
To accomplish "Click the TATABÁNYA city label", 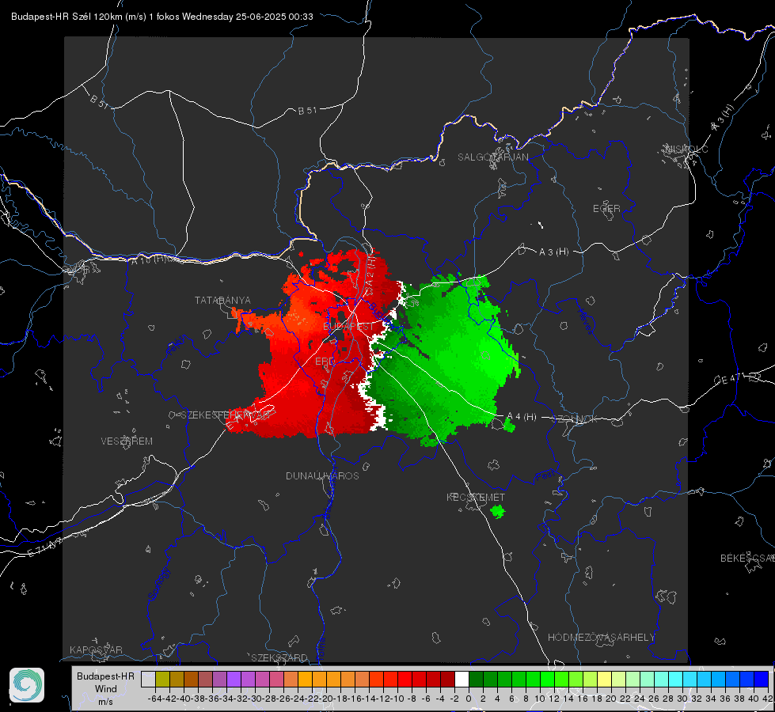I will point(222,301).
